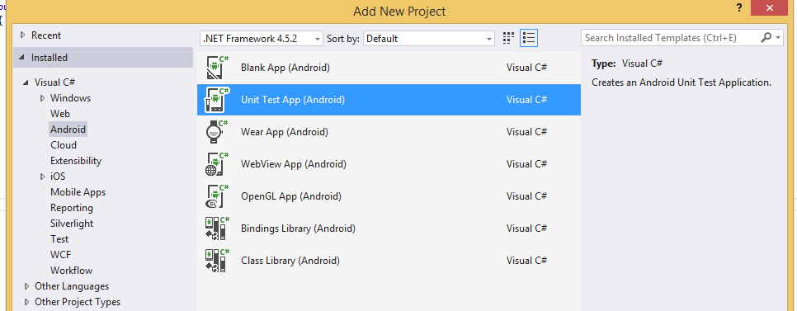Select the Extensibility category

pyautogui.click(x=76, y=161)
